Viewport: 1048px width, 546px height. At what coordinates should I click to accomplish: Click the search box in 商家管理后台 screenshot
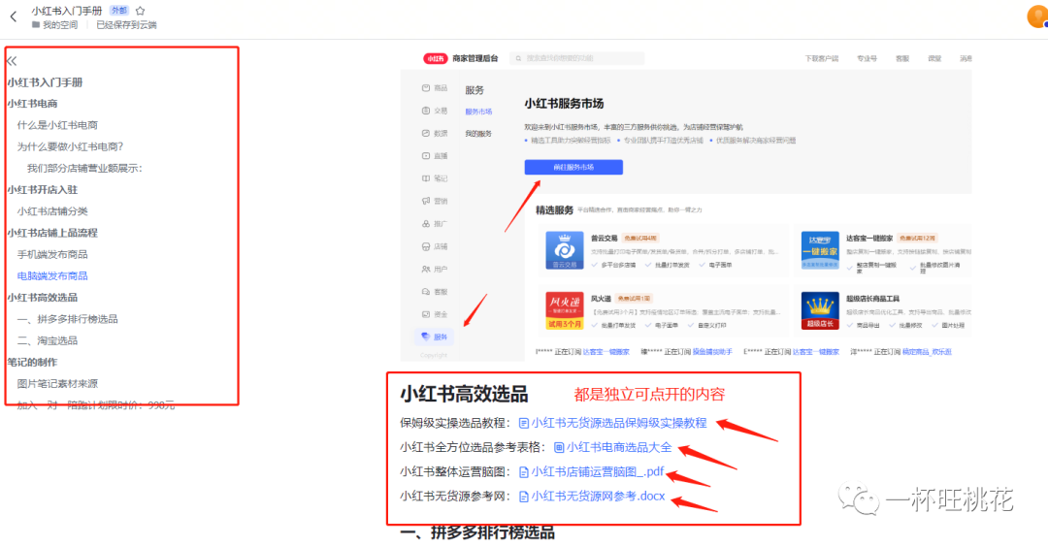coord(576,58)
